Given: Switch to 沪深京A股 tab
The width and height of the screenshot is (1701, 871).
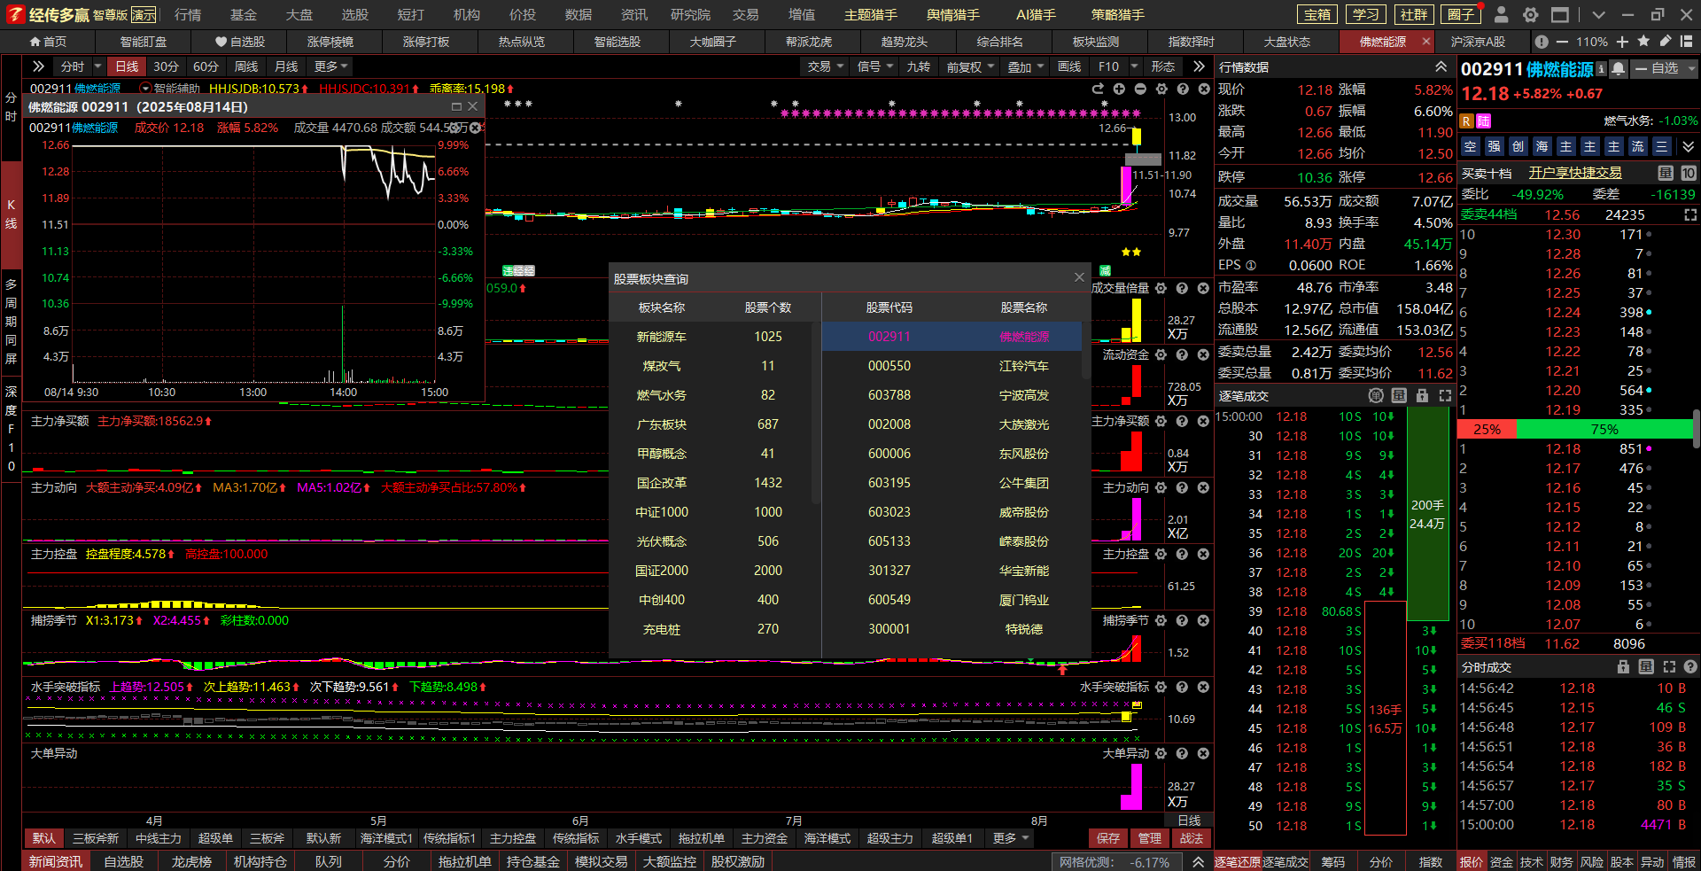Looking at the screenshot, I should (1477, 42).
